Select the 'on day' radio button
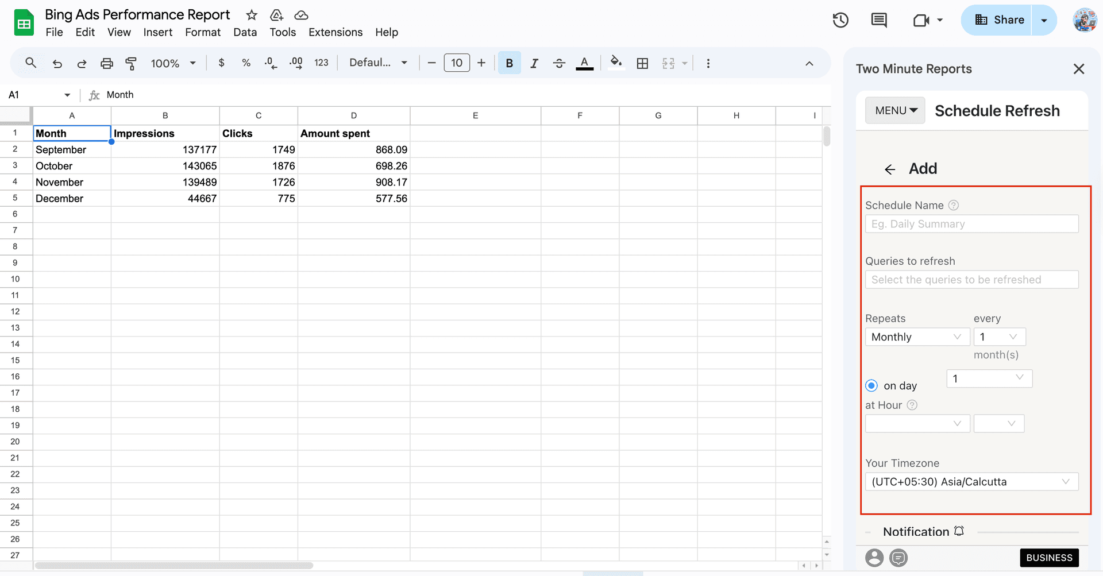The image size is (1103, 576). [871, 385]
